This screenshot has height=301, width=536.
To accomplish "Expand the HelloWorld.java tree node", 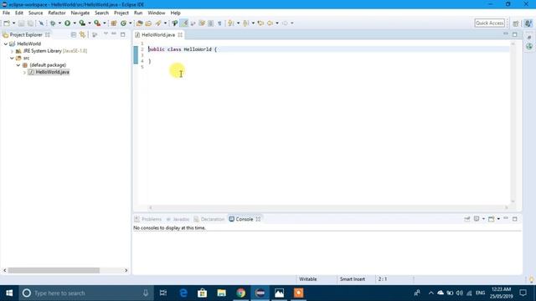I will [x=24, y=73].
